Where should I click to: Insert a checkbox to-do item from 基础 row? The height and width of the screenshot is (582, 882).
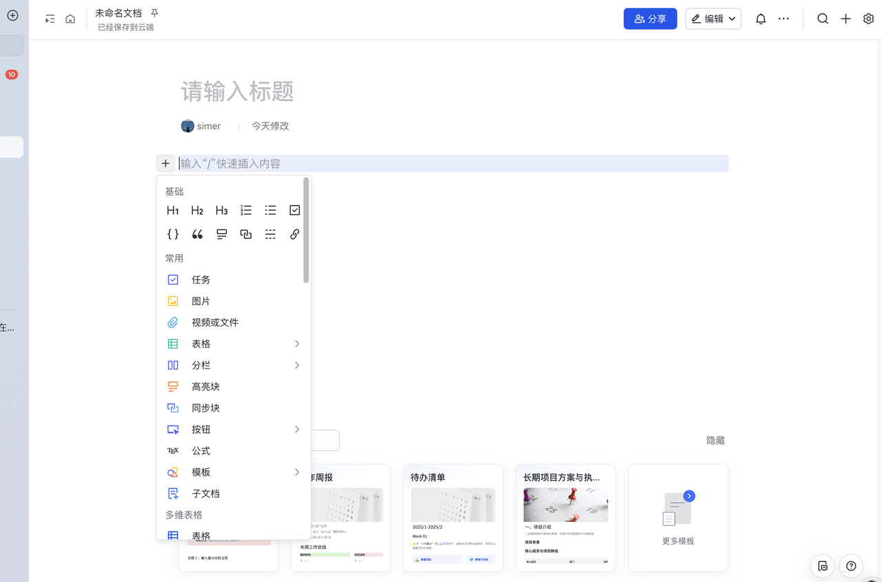[x=294, y=211]
